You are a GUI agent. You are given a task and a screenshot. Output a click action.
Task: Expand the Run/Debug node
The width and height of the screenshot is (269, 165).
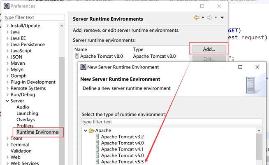pyautogui.click(x=7, y=94)
